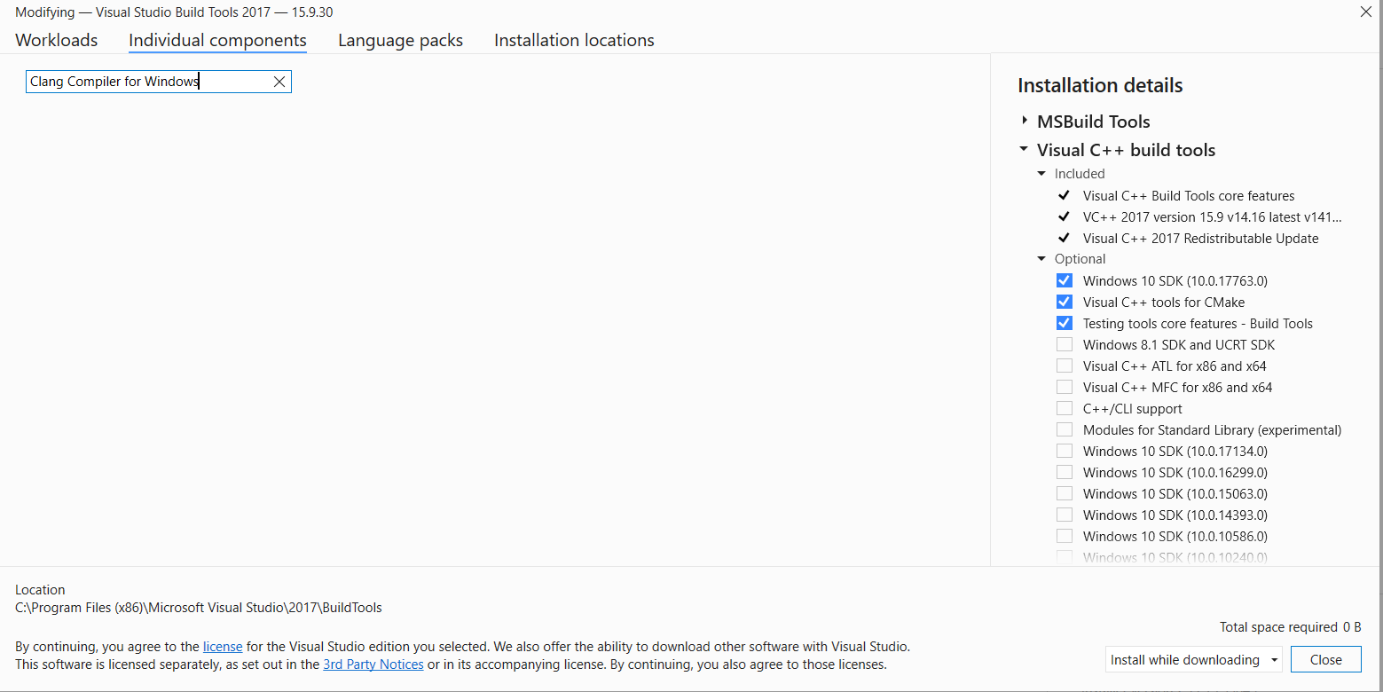
Task: Uncheck Visual C++ tools for CMake
Action: pyautogui.click(x=1065, y=302)
